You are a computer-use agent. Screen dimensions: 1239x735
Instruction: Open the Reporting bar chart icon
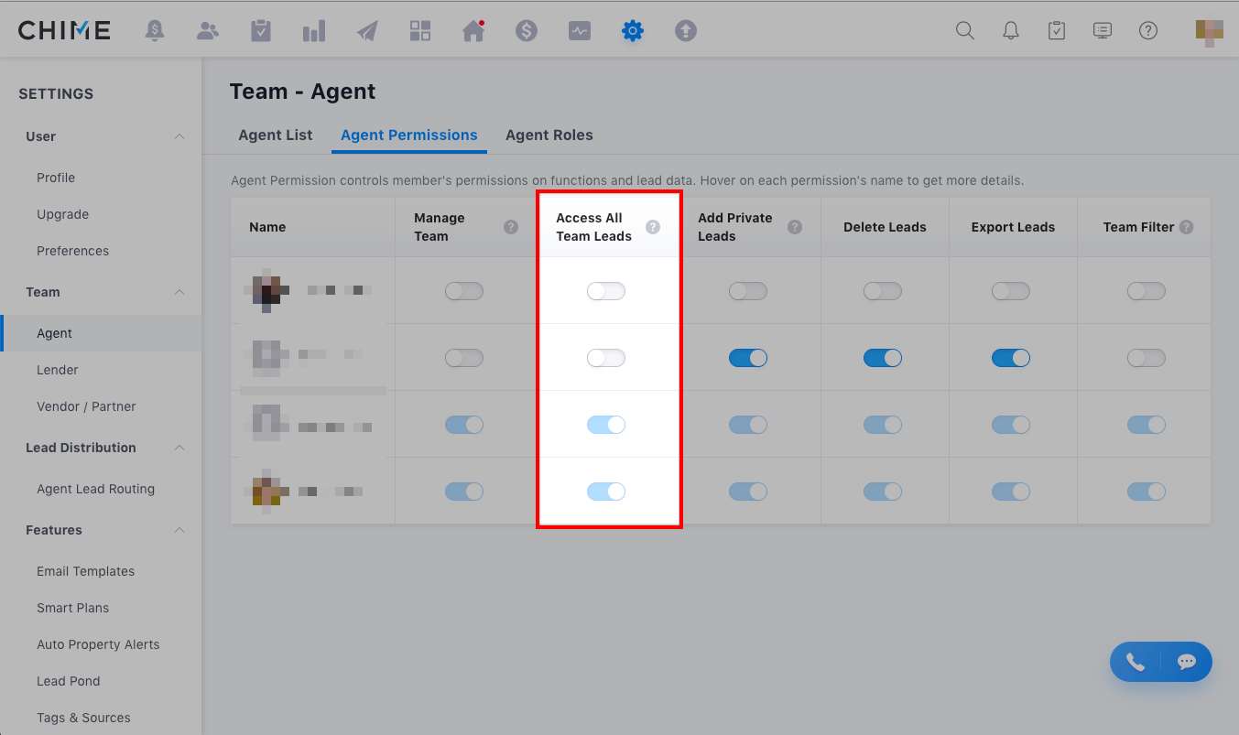coord(314,31)
